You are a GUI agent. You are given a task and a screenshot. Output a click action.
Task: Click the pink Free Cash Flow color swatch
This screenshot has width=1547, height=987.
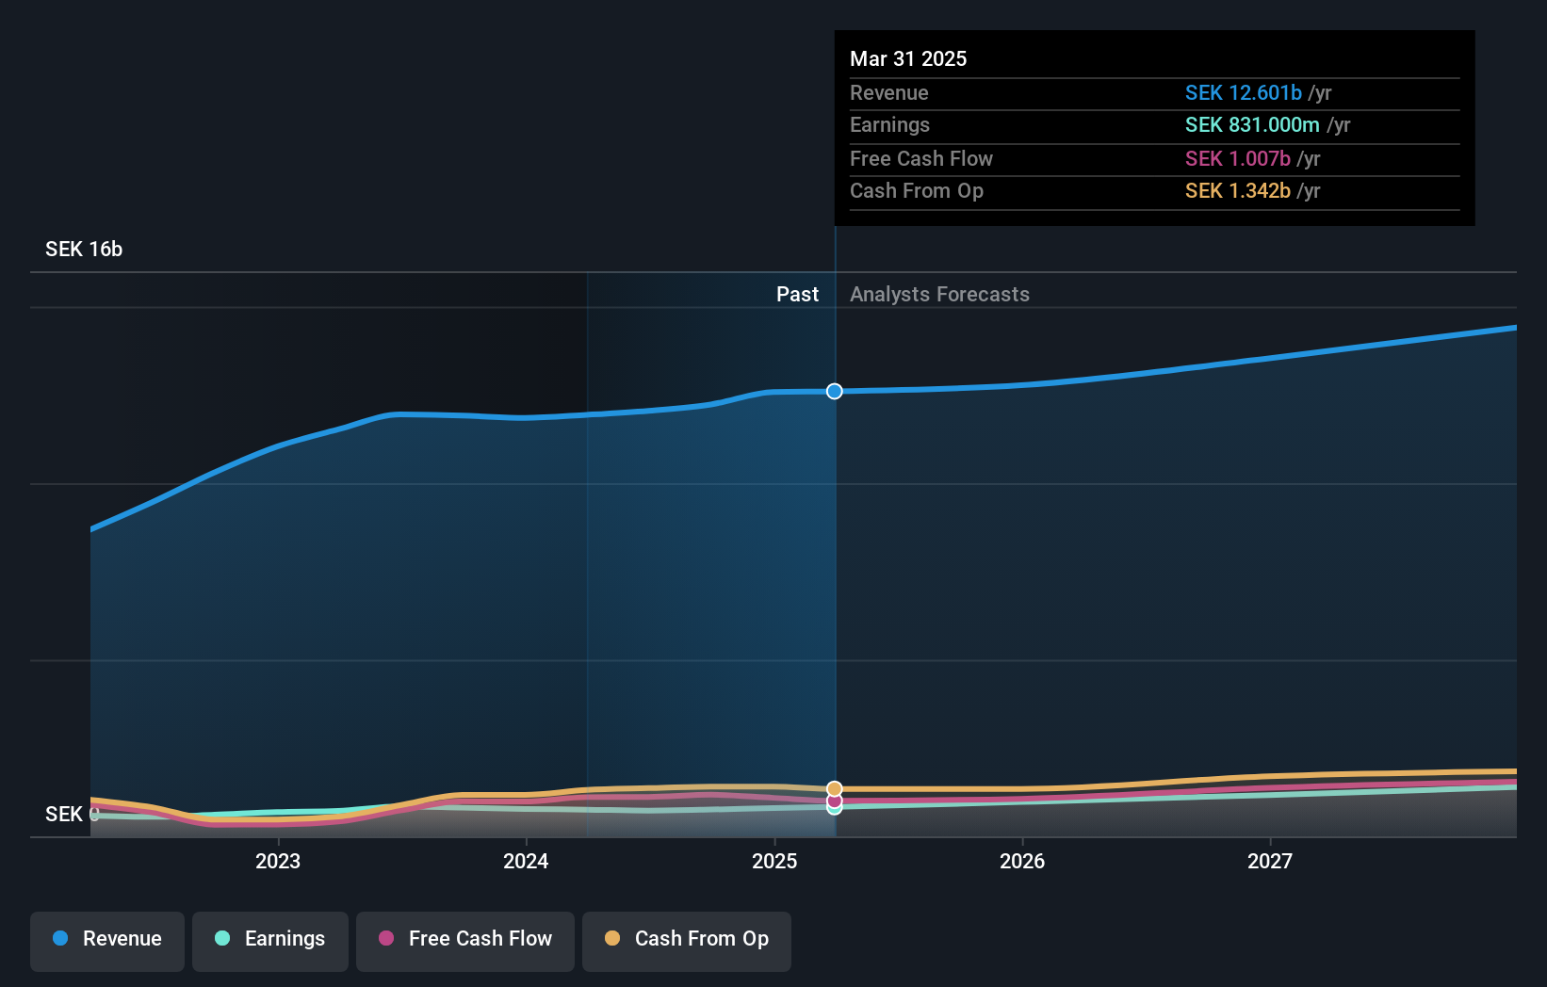point(386,939)
